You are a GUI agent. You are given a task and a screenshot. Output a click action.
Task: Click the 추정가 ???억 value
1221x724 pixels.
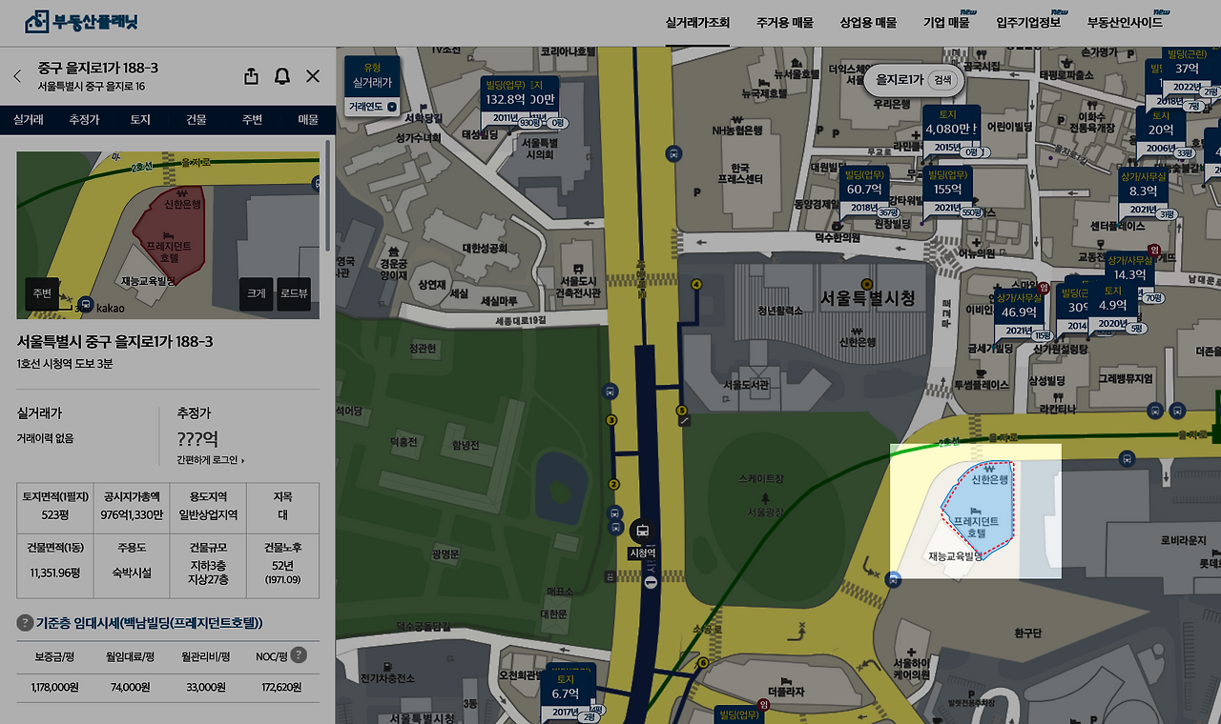tap(197, 439)
